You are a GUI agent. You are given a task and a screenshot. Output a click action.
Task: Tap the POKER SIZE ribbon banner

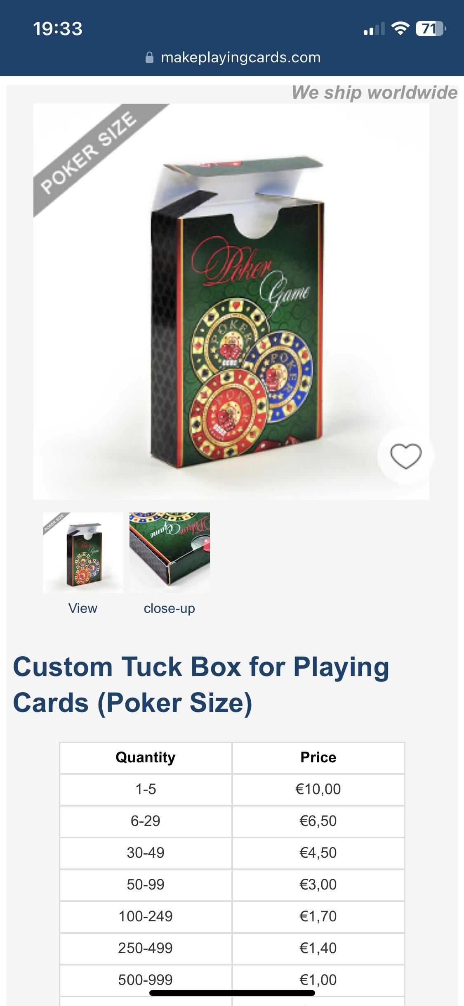pyautogui.click(x=89, y=153)
